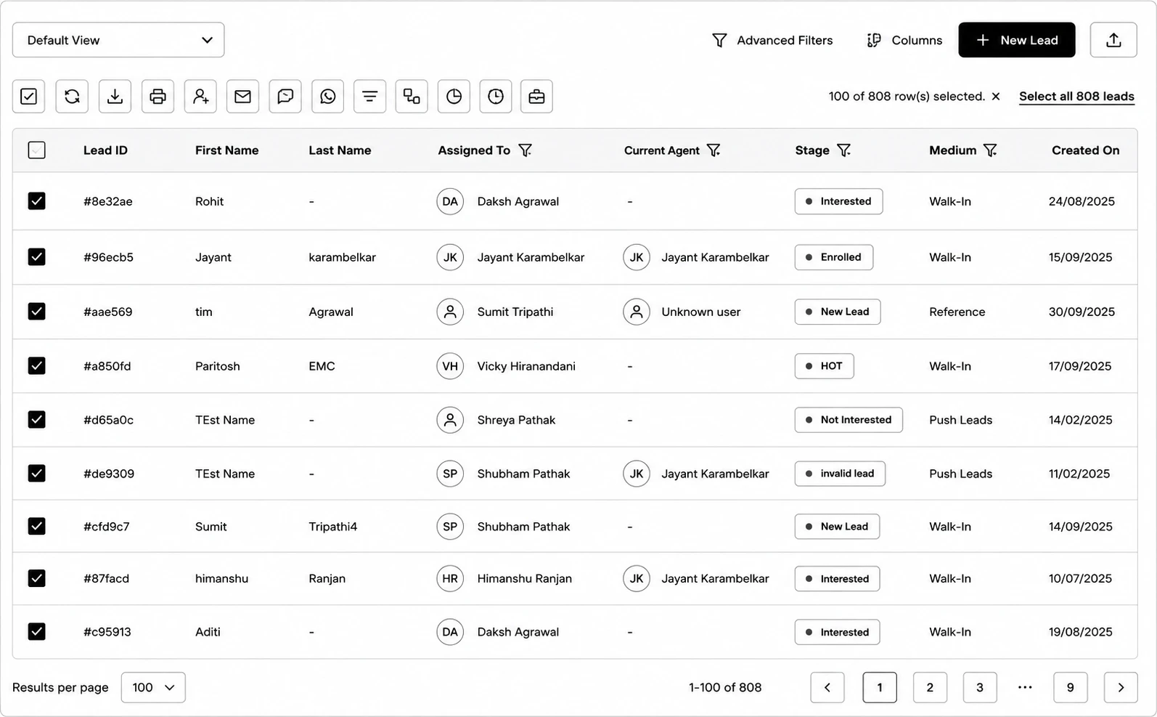
Task: Click the New Lead button
Action: tap(1016, 40)
